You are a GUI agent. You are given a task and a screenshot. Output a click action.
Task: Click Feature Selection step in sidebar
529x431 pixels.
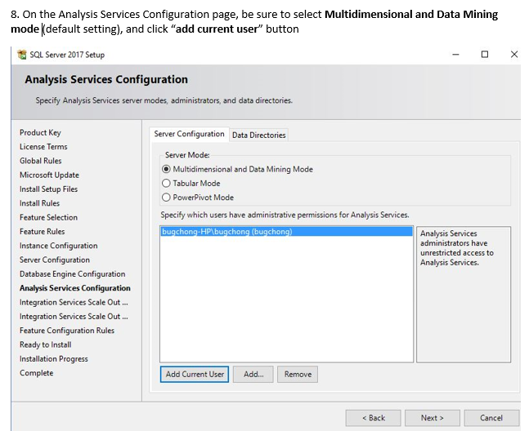click(x=48, y=217)
